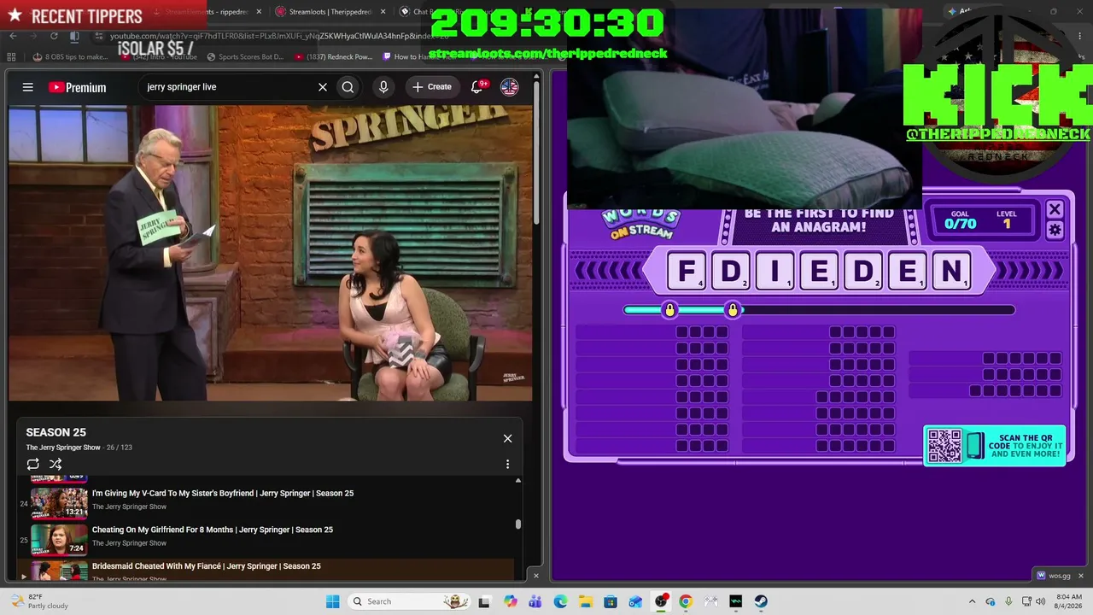The width and height of the screenshot is (1093, 615).
Task: Click the Words on Stream level progress bar
Action: coord(820,310)
